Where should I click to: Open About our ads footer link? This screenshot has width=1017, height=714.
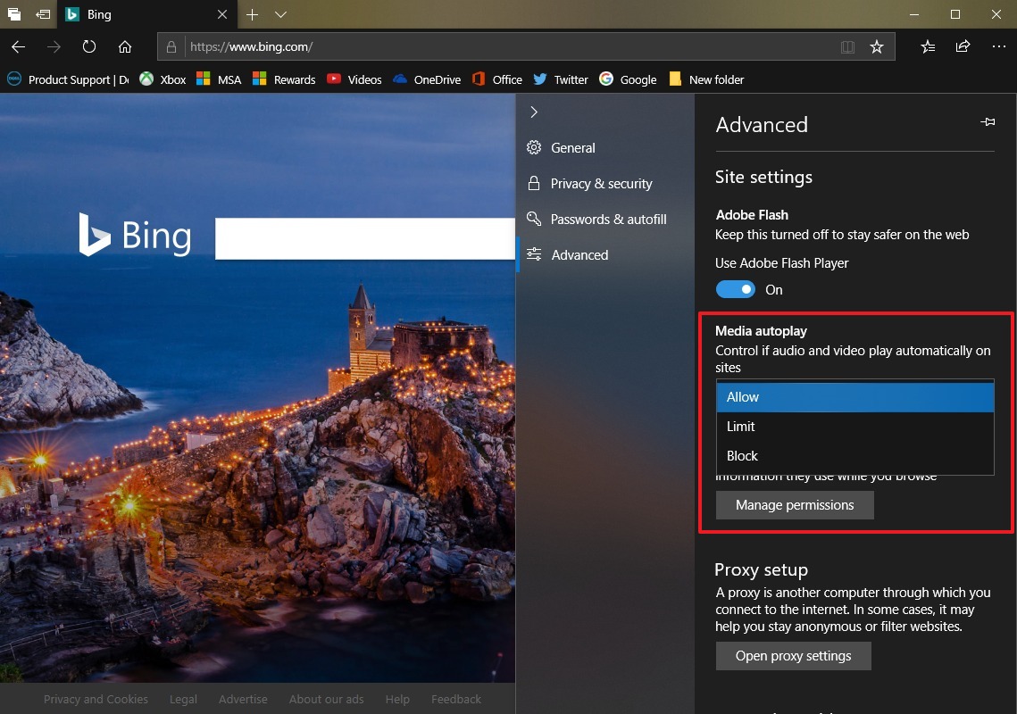point(326,699)
